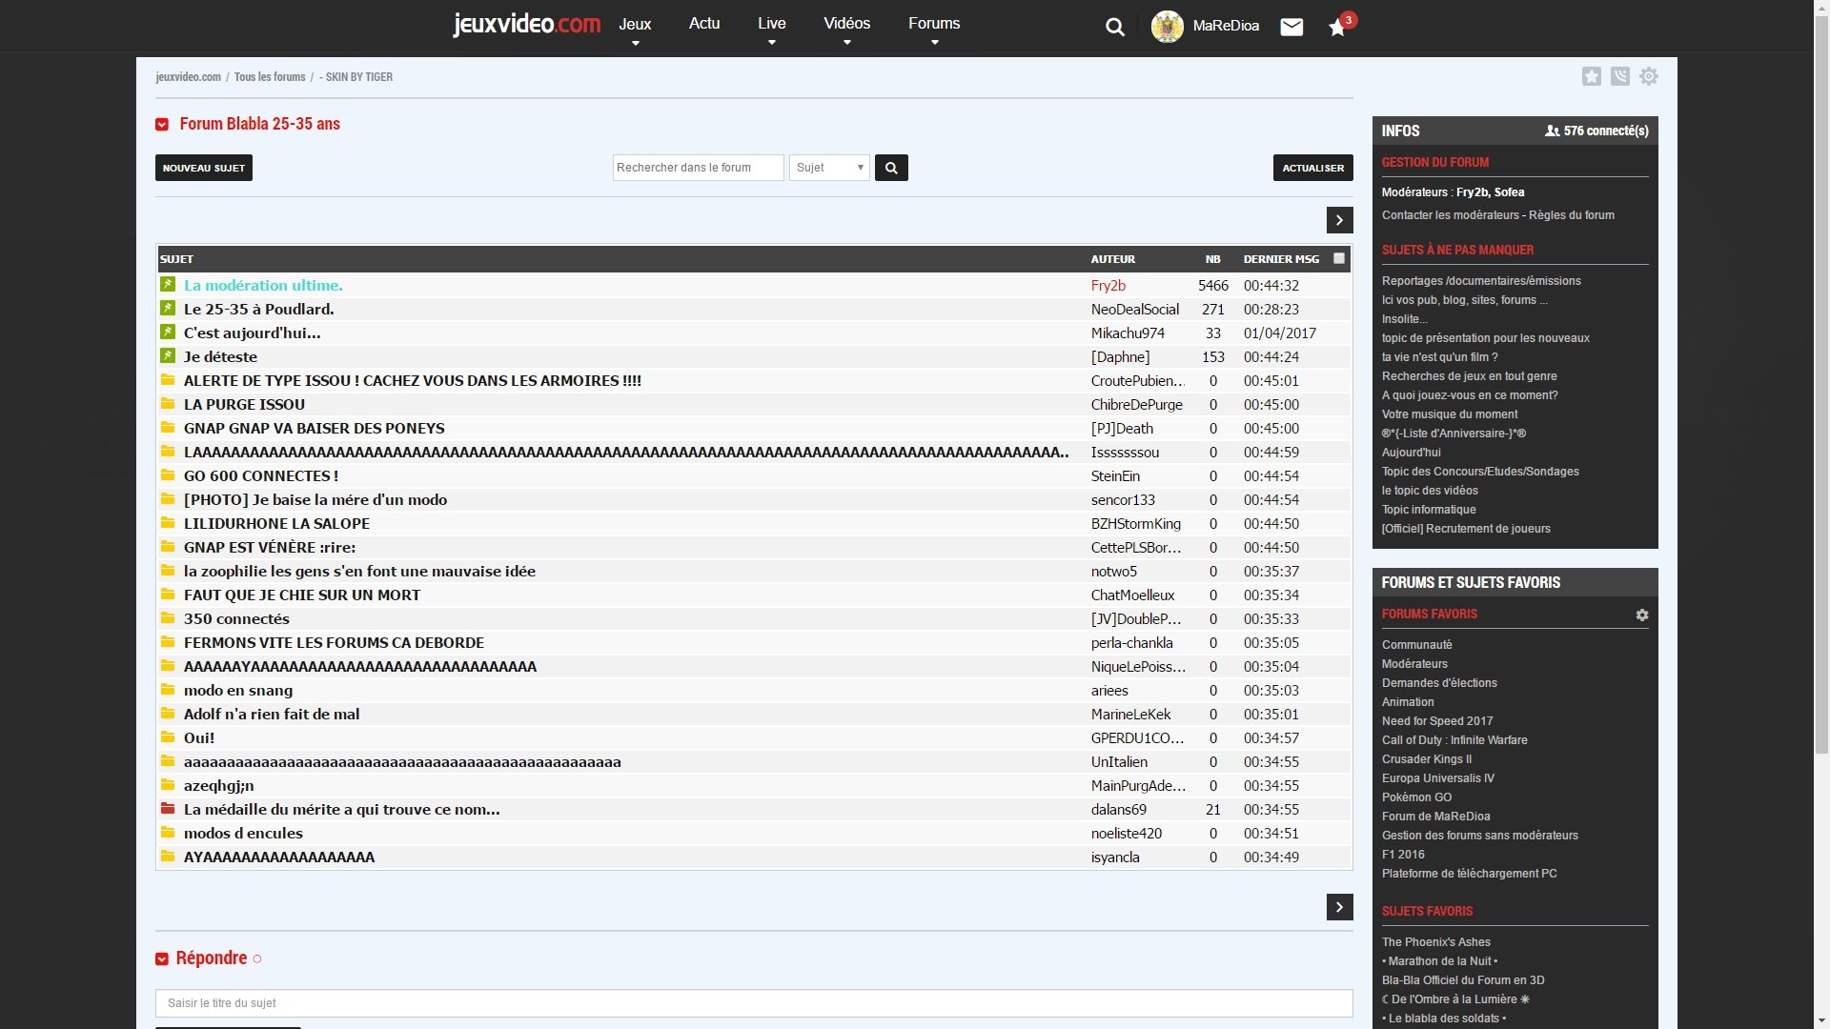Tick the select-all checkbox in table header

point(1339,258)
